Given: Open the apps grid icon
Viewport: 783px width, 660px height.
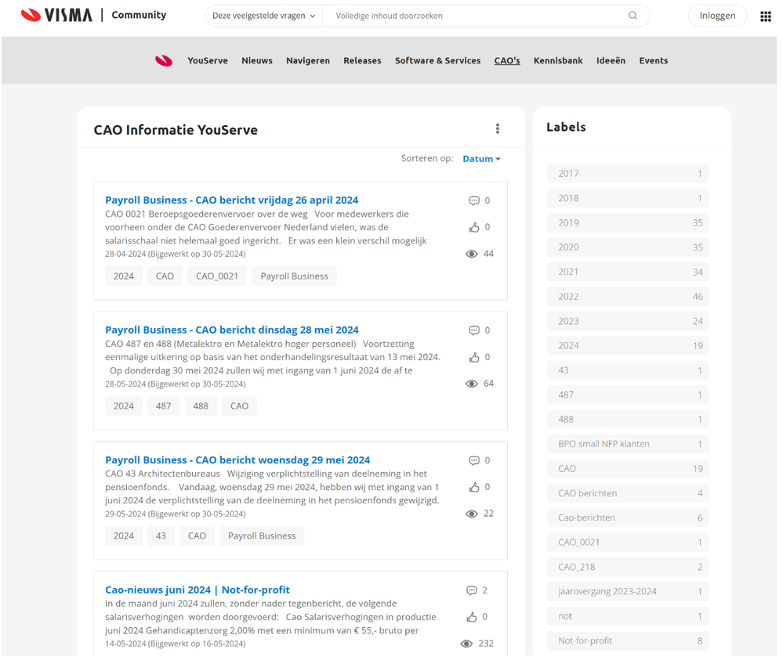Looking at the screenshot, I should point(766,16).
